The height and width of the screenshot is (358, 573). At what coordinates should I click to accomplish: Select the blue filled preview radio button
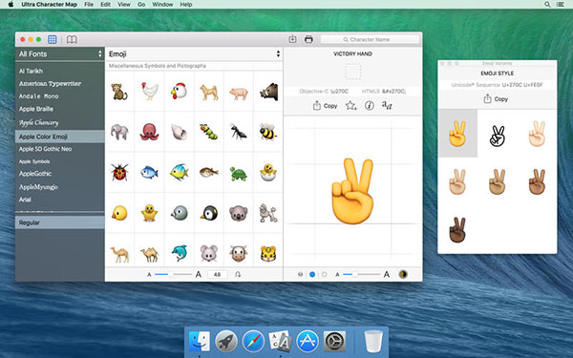click(312, 274)
